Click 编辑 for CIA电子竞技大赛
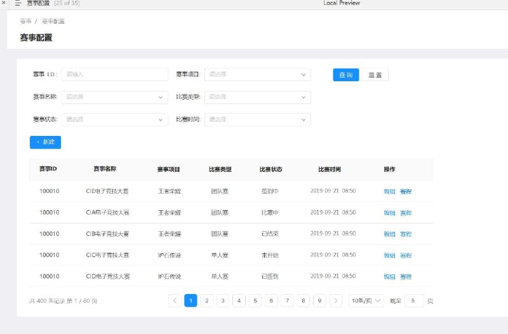 point(389,213)
